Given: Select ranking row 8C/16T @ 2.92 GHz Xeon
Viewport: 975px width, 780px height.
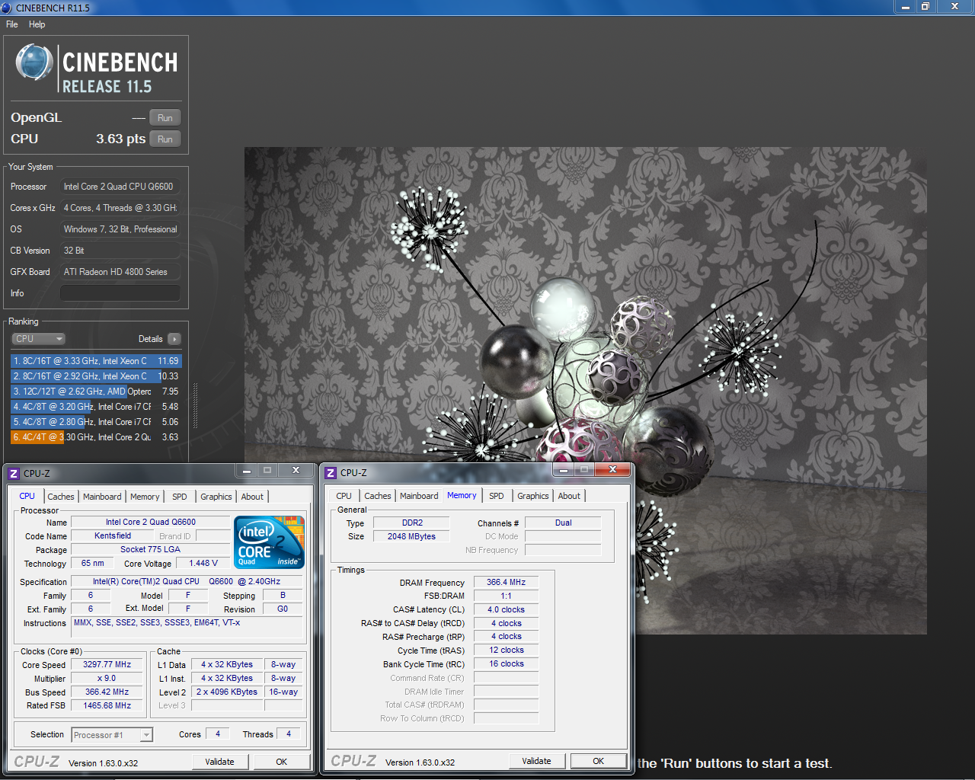Looking at the screenshot, I should [x=96, y=376].
